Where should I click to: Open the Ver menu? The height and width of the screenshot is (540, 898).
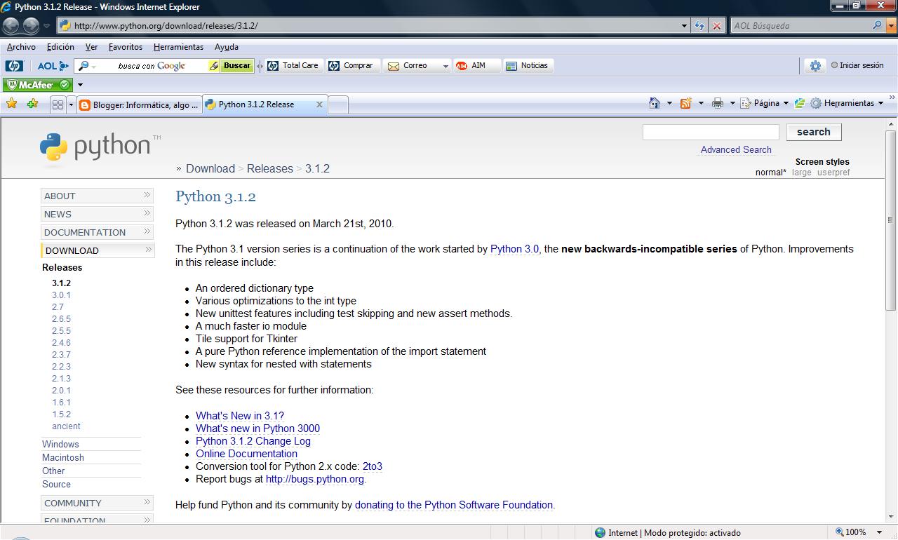(x=91, y=47)
